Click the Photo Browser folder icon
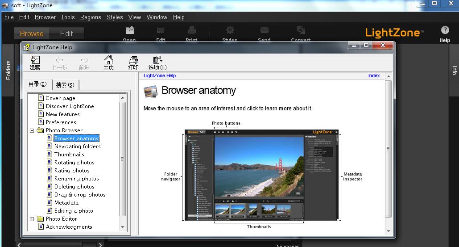Viewport: 459px width, 247px height. tap(41, 130)
